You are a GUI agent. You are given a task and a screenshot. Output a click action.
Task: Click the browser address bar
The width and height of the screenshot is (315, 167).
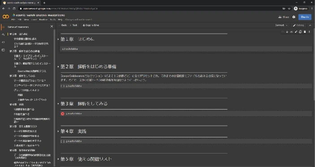151,9
